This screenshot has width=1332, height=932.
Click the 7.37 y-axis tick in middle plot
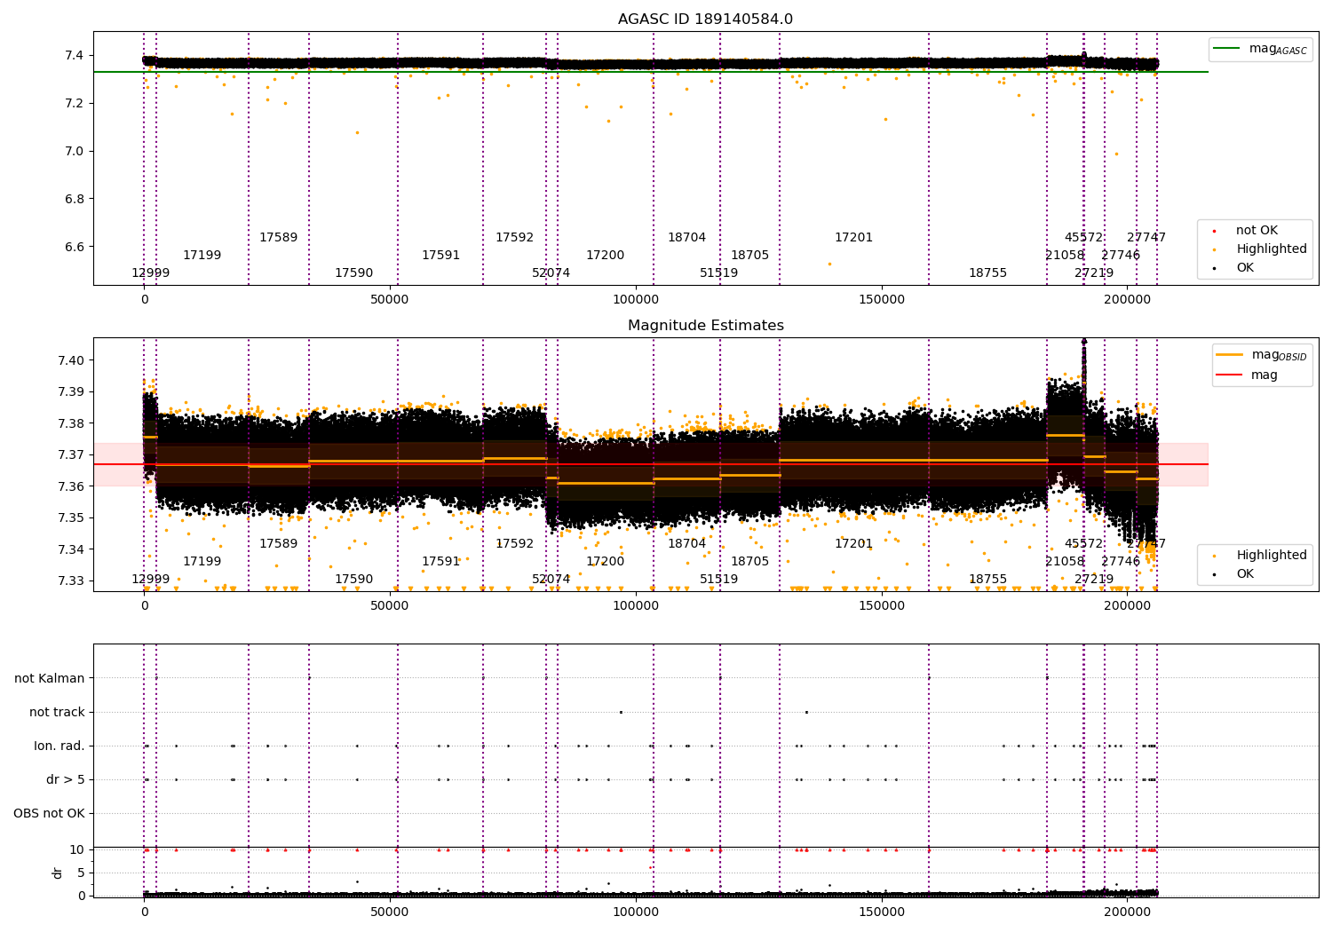(71, 455)
